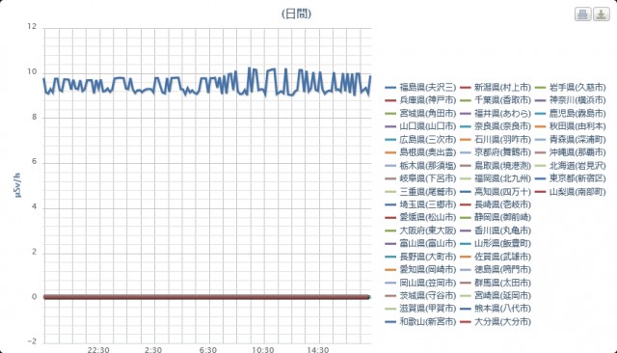Hide the 大分県(大分市) series
The width and height of the screenshot is (617, 353).
[x=496, y=321]
